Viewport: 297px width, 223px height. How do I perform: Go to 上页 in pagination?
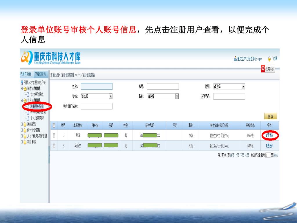(237, 156)
